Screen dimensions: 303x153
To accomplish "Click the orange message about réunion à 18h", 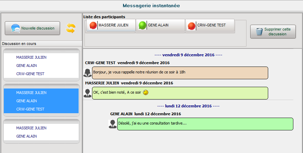I will tap(180, 72).
